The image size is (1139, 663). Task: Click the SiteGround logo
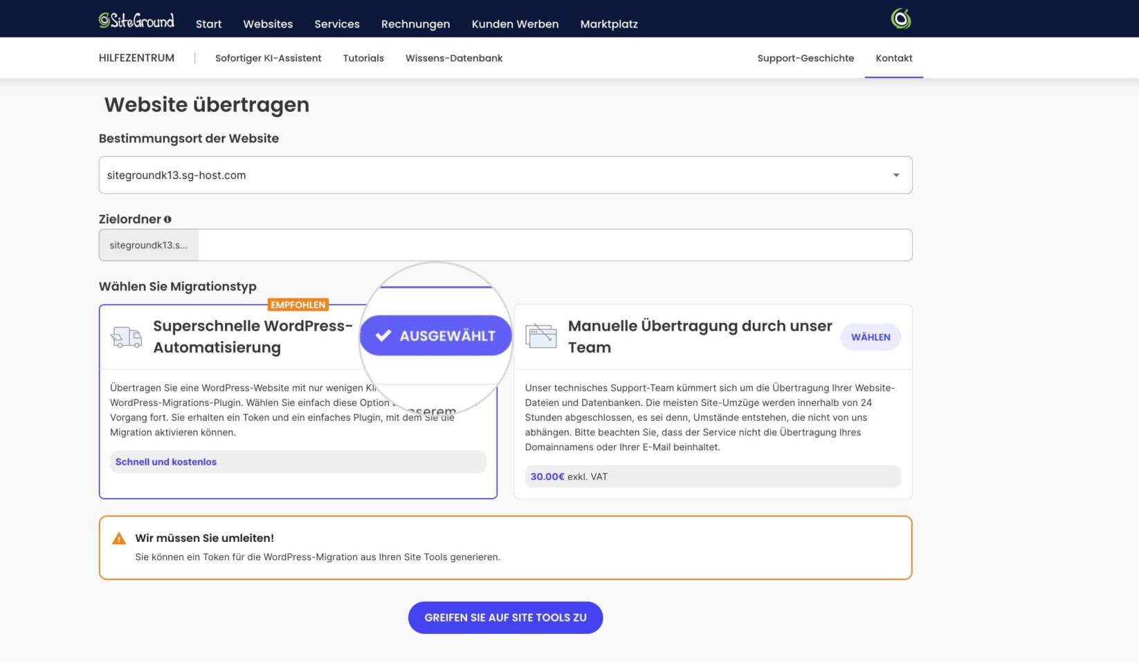[x=136, y=20]
